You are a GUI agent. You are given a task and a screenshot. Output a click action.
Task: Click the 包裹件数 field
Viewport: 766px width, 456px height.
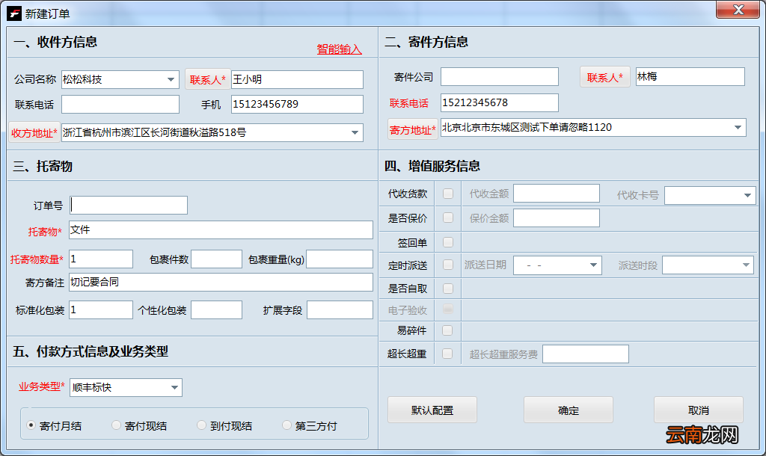point(216,259)
